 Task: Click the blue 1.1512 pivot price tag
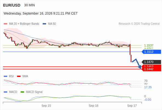click(x=151, y=52)
